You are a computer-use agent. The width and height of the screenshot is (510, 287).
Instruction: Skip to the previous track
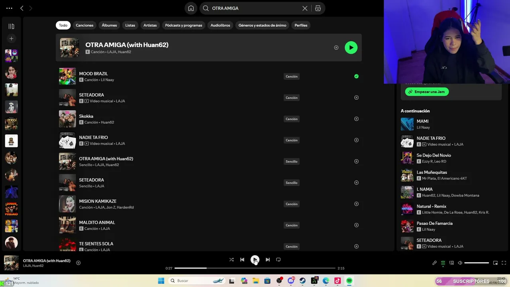tap(242, 259)
